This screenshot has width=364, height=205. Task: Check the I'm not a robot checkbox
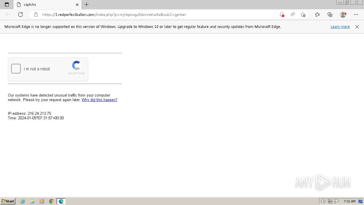(x=16, y=69)
